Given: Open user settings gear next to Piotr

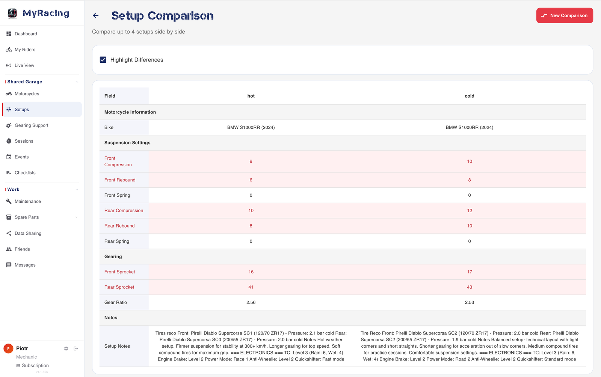Looking at the screenshot, I should (66, 348).
